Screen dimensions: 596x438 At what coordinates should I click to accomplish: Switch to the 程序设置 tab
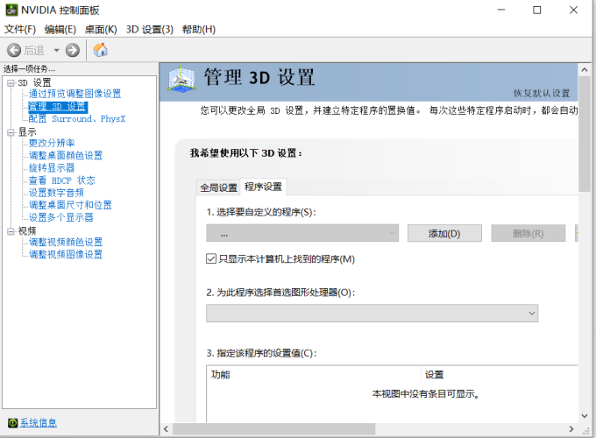(x=263, y=187)
